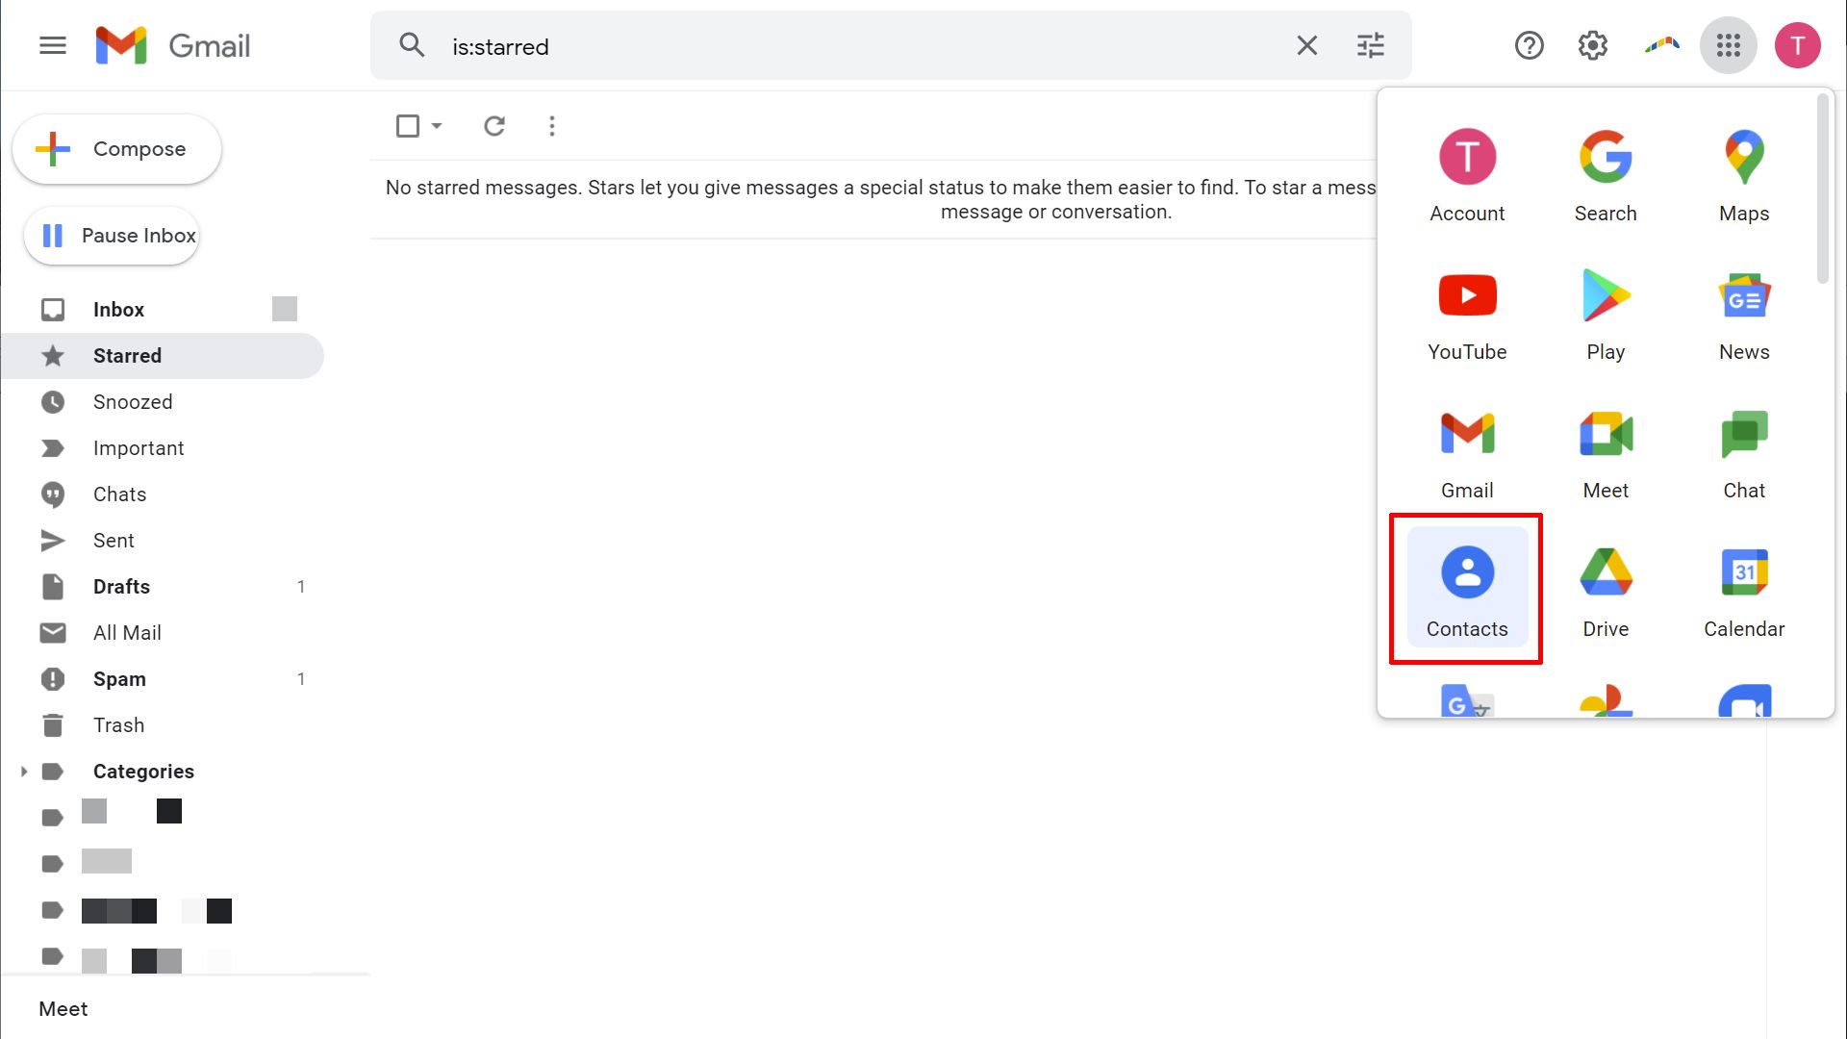Open Contacts from the apps grid
Image resolution: width=1847 pixels, height=1039 pixels.
[1466, 589]
